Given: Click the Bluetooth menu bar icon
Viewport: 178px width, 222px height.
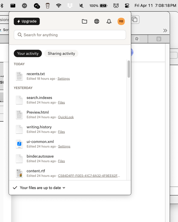Looking at the screenshot, I should (x=2, y=6).
